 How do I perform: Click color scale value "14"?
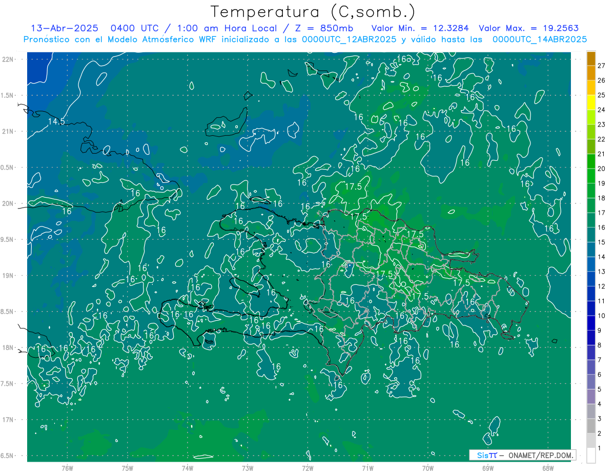pyautogui.click(x=602, y=257)
